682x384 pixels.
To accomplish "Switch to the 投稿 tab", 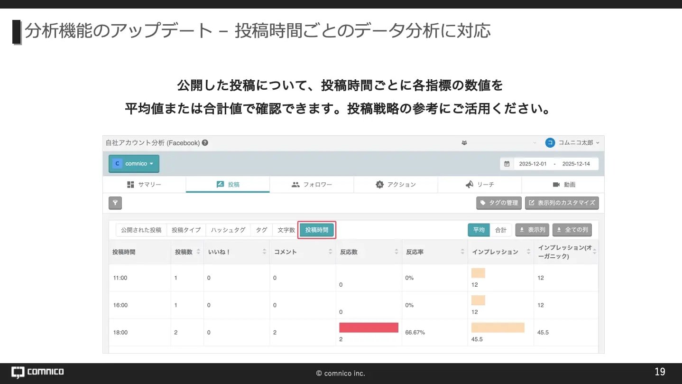I will click(228, 185).
